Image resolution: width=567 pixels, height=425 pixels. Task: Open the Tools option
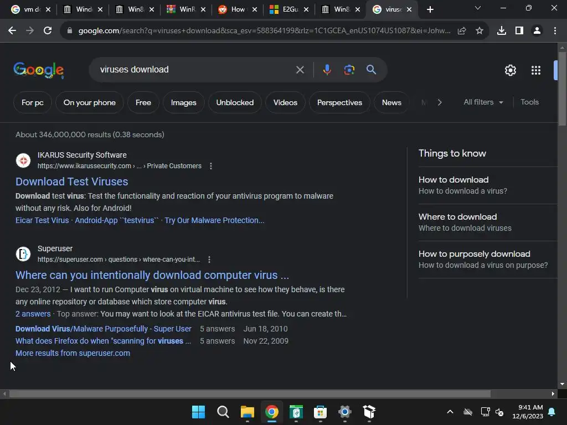(529, 102)
